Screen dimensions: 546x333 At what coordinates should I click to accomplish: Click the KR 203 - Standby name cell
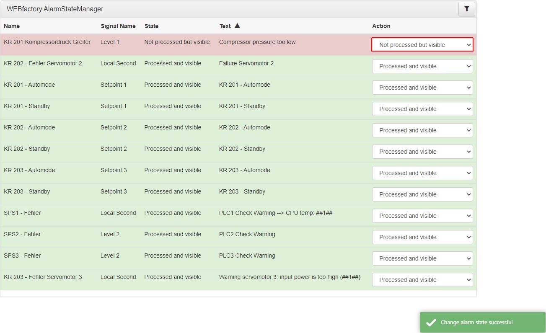click(x=27, y=191)
